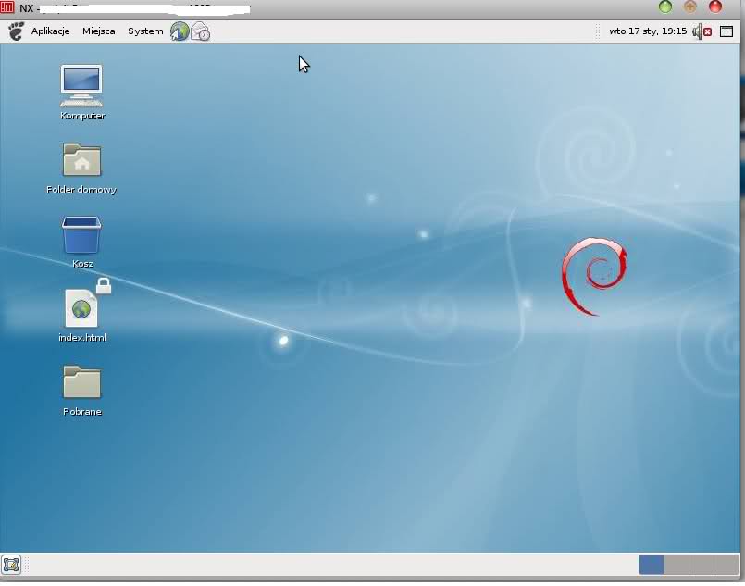Image resolution: width=745 pixels, height=586 pixels.
Task: Switch to the fourth workspace
Action: pyautogui.click(x=726, y=565)
